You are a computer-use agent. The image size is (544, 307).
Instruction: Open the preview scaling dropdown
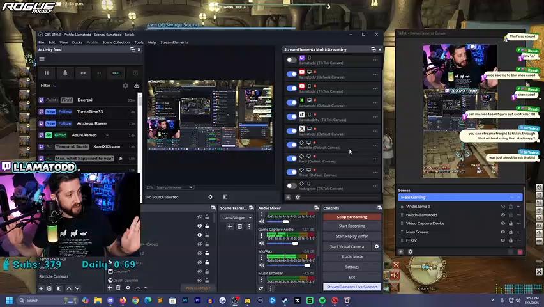(174, 187)
